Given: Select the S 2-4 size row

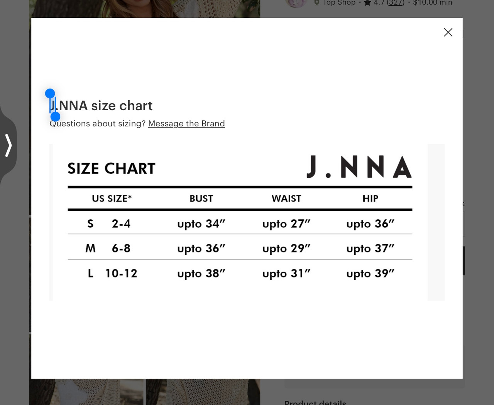Looking at the screenshot, I should 240,224.
